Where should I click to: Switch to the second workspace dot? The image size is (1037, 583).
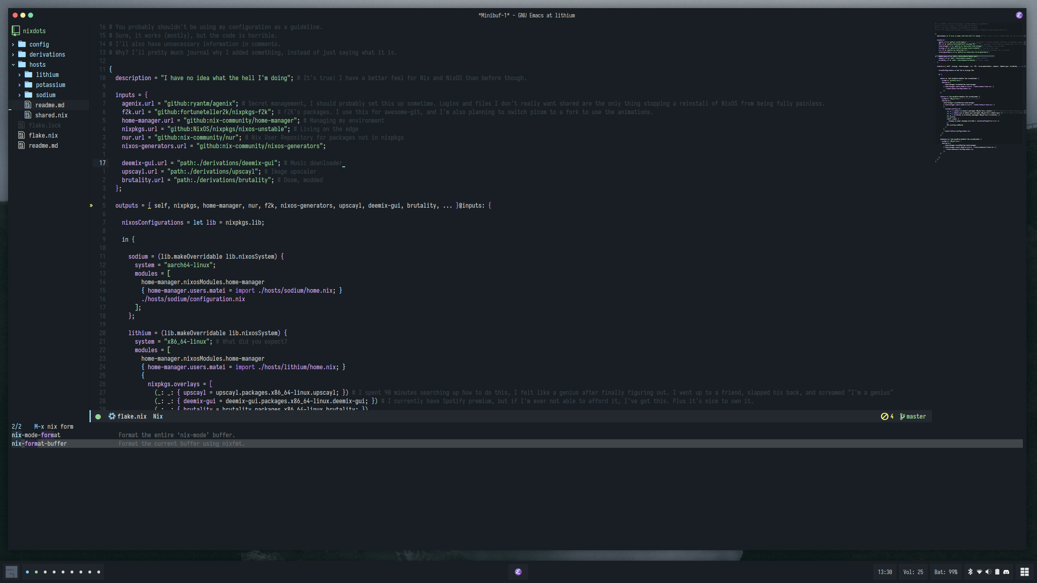(36, 572)
